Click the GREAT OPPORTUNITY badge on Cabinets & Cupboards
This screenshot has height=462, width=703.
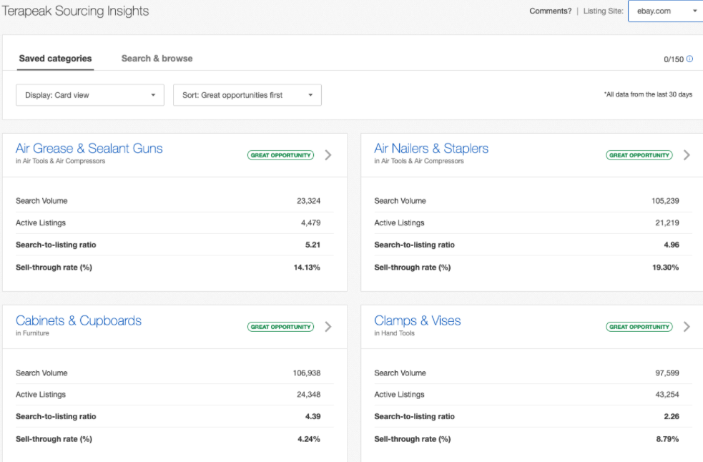coord(280,326)
